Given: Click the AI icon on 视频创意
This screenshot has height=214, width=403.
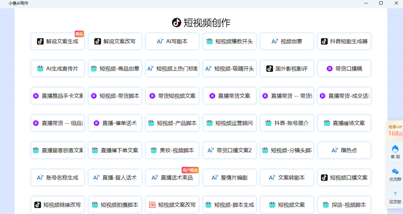Looking at the screenshot, I should (275, 41).
